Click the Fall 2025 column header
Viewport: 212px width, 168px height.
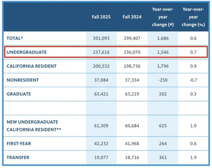(x=101, y=17)
